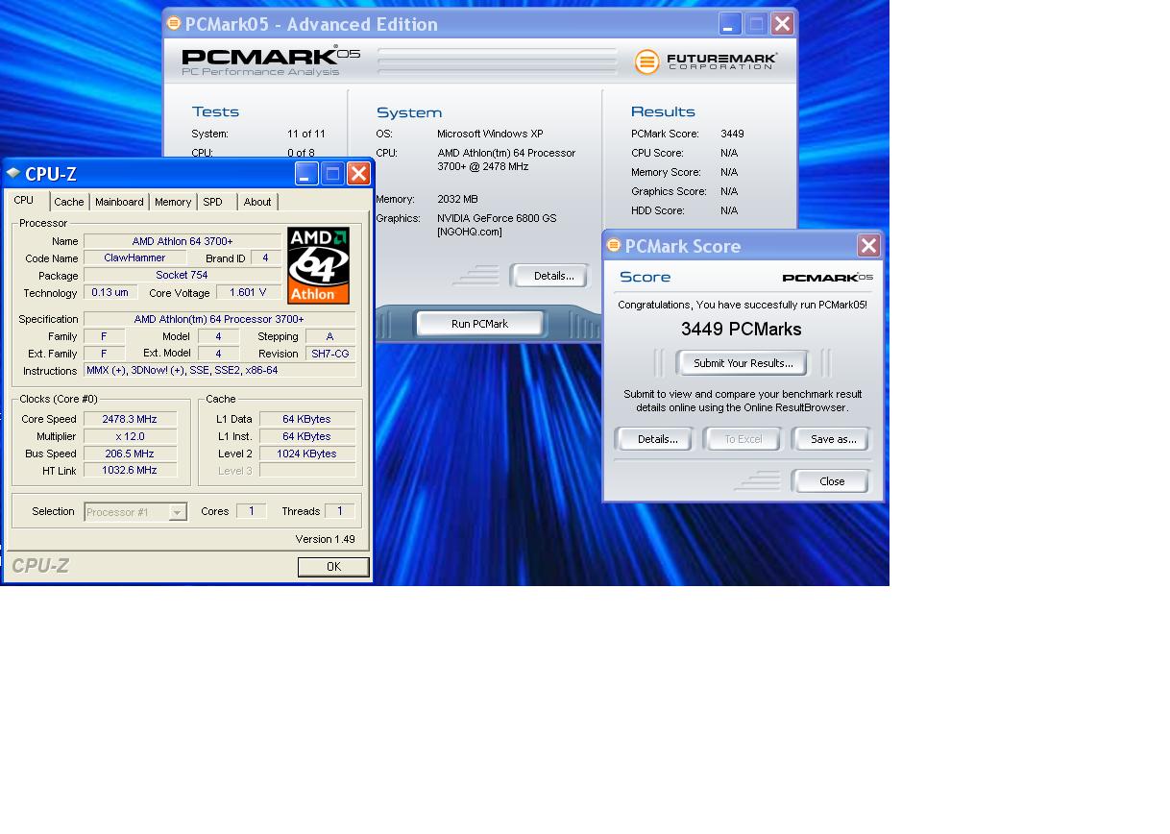1170x834 pixels.
Task: Click the Brand ID value 4
Action: tap(266, 258)
